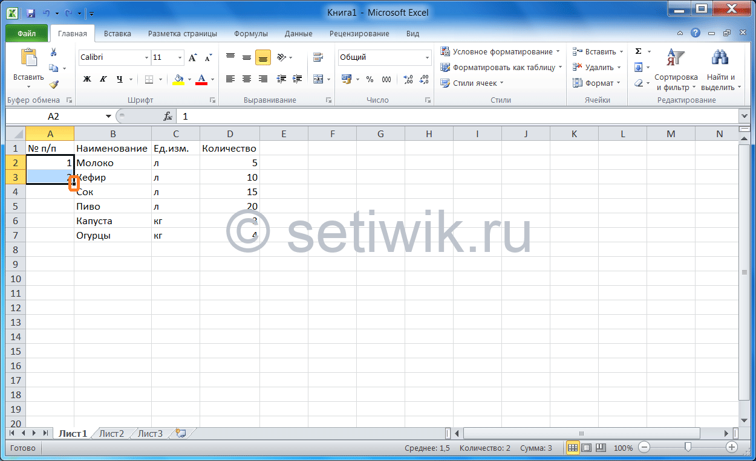Screen dimensions: 756x461
Task: Open Стили ячеек gallery
Action: point(472,83)
